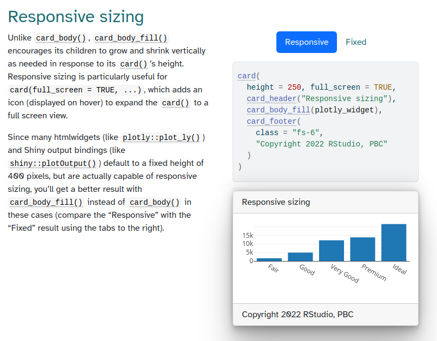Viewport: 437px width, 341px height.
Task: Click the Responsive sizing page heading
Action: coord(76,16)
